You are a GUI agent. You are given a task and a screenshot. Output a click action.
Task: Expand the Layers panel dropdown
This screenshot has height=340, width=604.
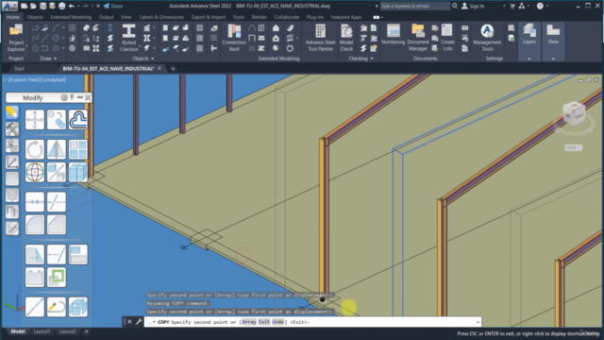coord(529,59)
